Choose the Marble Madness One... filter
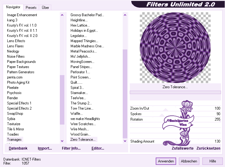This screenshot has width=225, height=167. point(87,46)
